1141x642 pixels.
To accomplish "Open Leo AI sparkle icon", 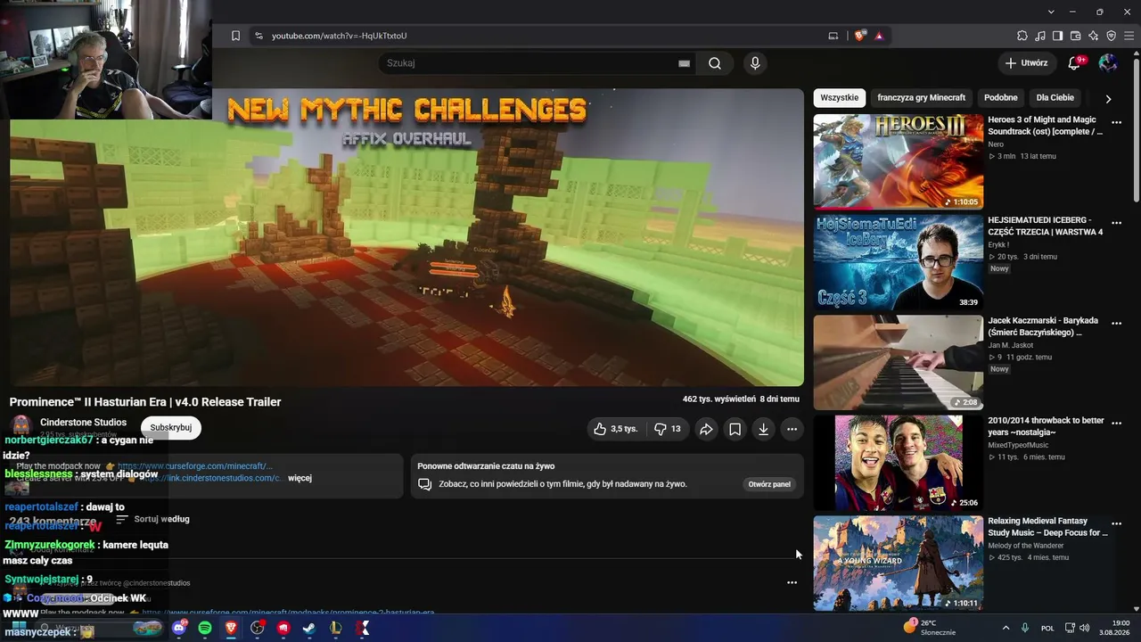I will [x=1093, y=36].
